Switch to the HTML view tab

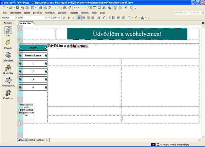(32, 140)
